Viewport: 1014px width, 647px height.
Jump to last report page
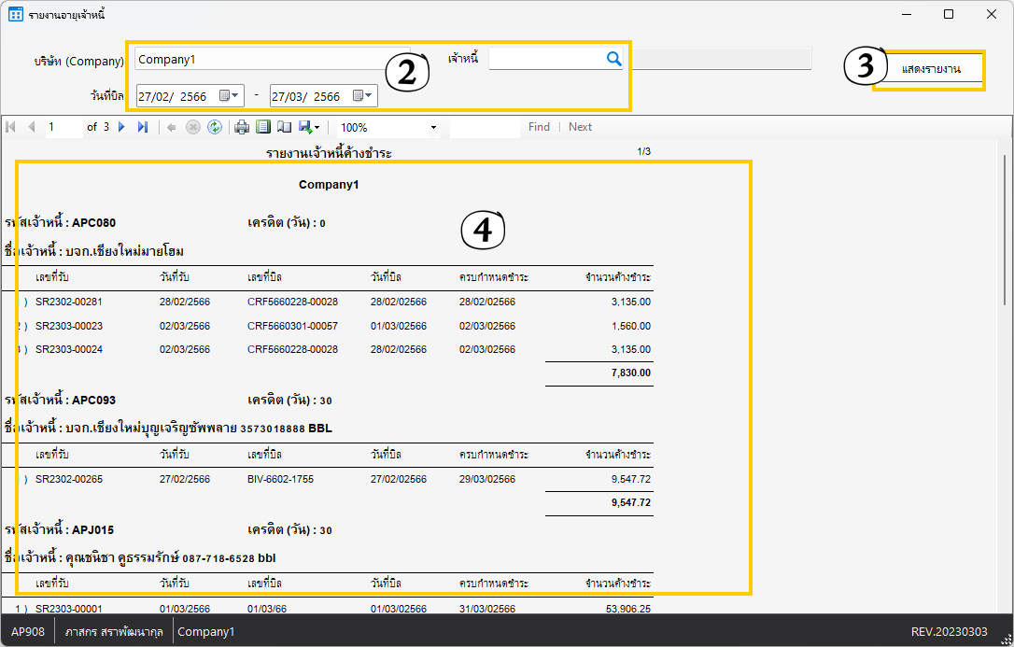pyautogui.click(x=143, y=127)
